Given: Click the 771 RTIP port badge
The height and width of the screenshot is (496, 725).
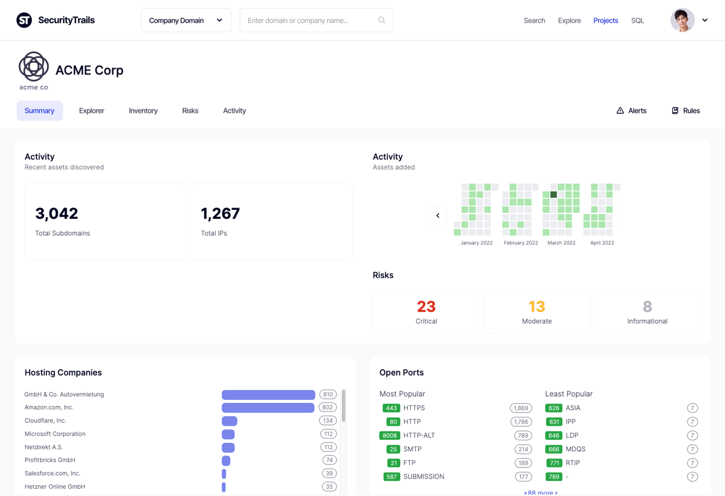Looking at the screenshot, I should [x=553, y=463].
